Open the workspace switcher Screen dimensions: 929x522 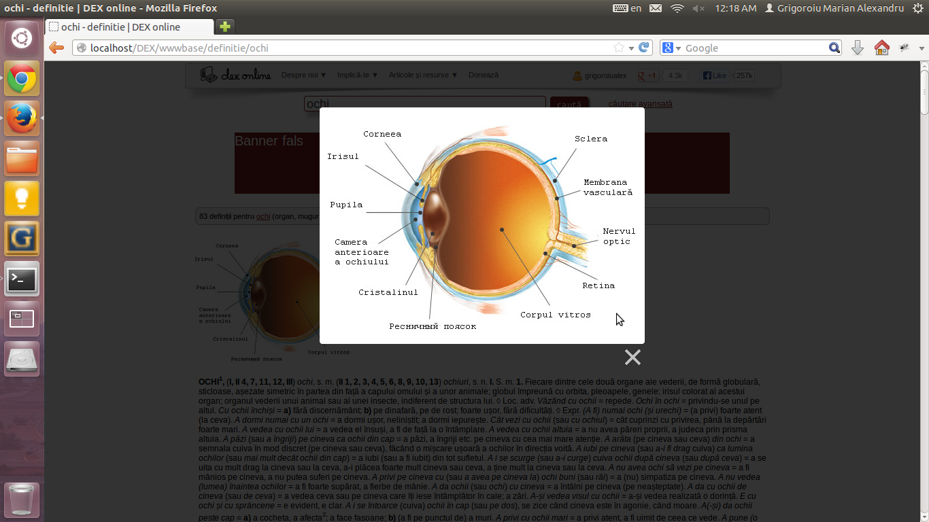coord(22,319)
